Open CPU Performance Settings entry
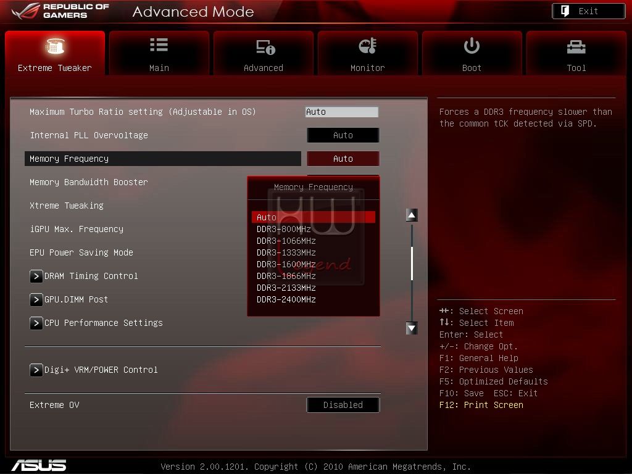Viewport: 632px width, 474px height. (104, 323)
